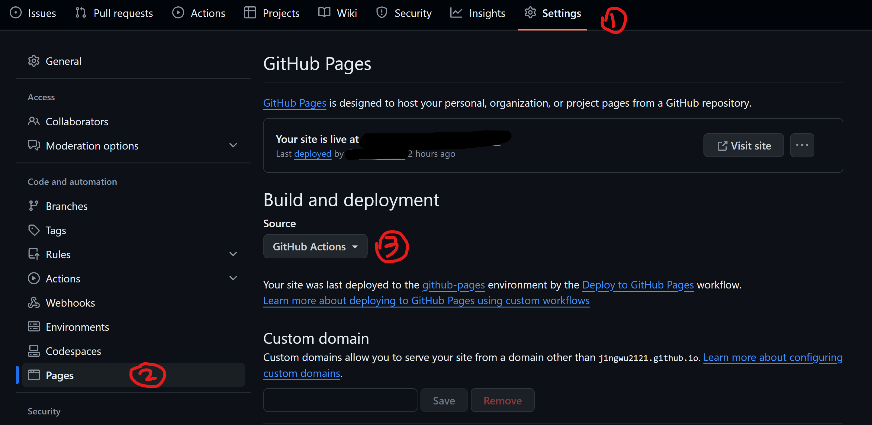Open Codespaces settings page

pyautogui.click(x=134, y=351)
